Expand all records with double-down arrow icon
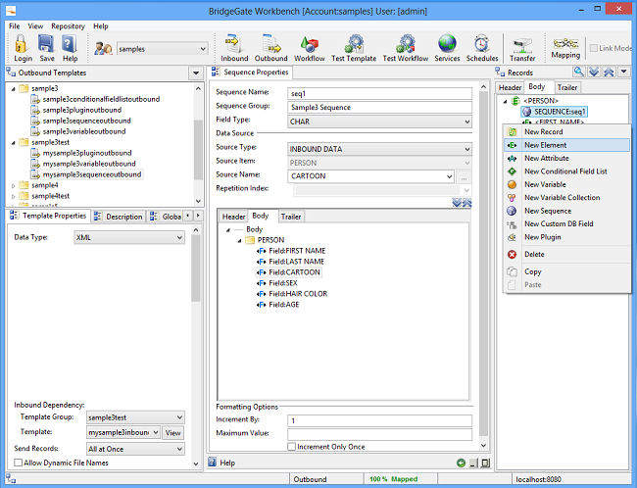 coord(594,73)
